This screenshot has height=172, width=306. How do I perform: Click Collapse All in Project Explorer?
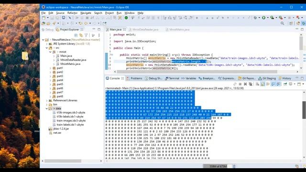coord(76,35)
